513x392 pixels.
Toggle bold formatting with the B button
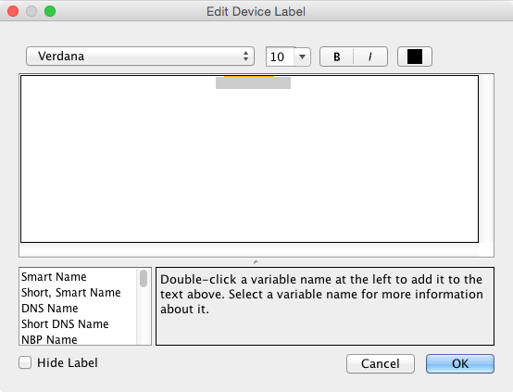click(x=337, y=57)
